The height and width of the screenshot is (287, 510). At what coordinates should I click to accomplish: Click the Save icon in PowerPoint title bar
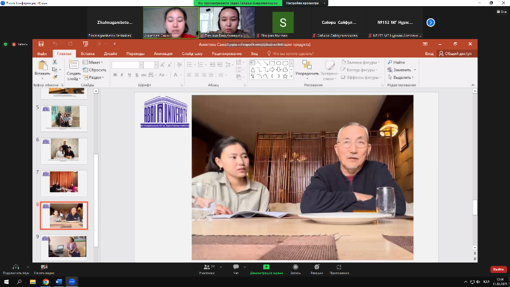40,44
